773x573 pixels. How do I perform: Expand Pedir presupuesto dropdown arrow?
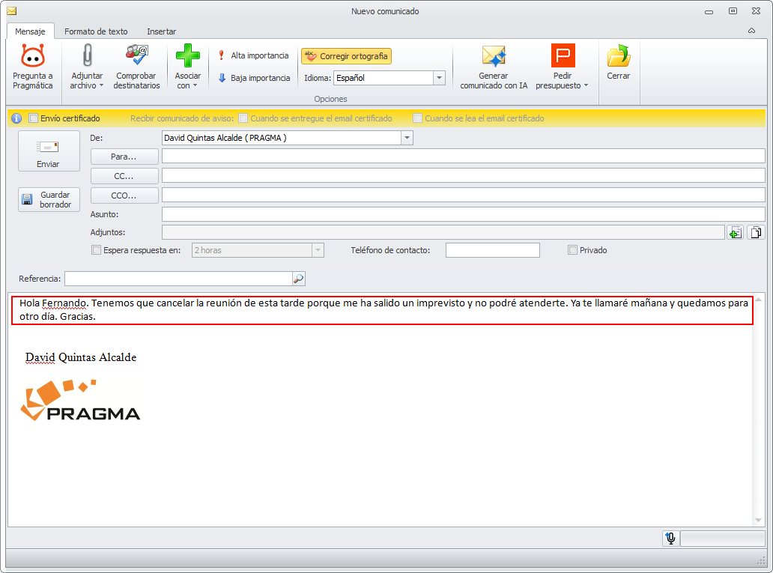586,86
